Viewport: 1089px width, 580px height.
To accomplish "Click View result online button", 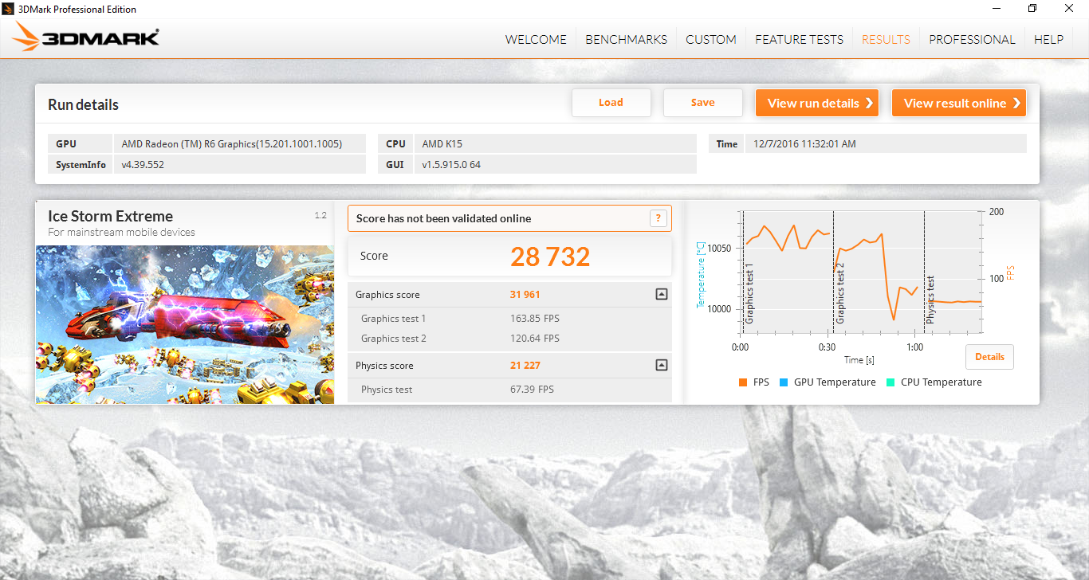I will click(959, 103).
